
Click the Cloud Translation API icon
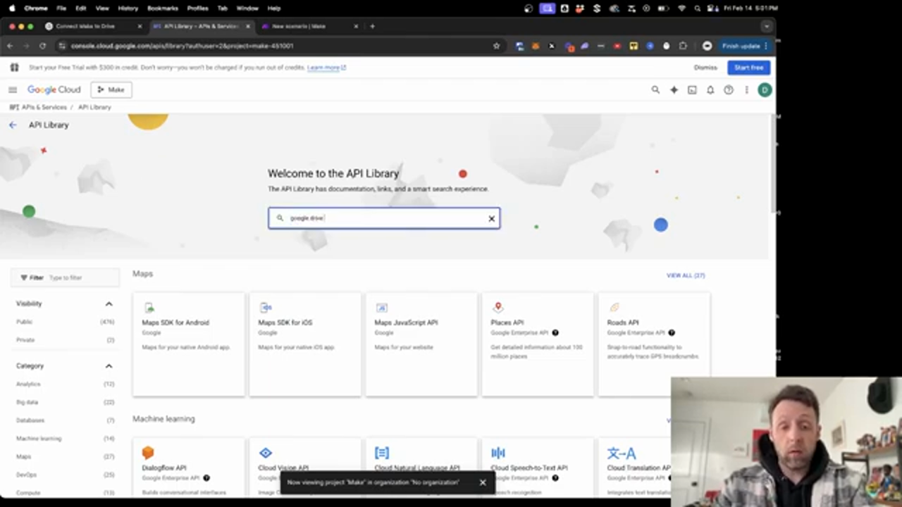pos(622,453)
